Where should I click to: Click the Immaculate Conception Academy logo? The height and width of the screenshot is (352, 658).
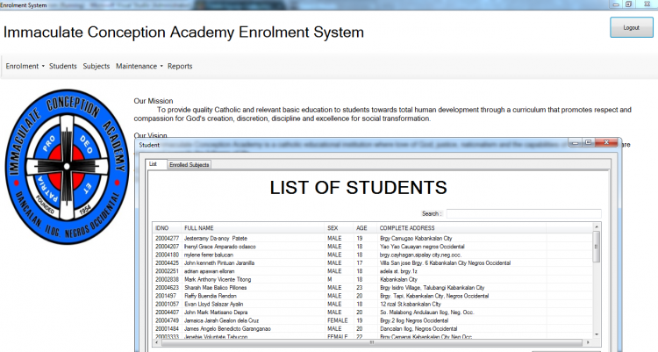tap(67, 167)
